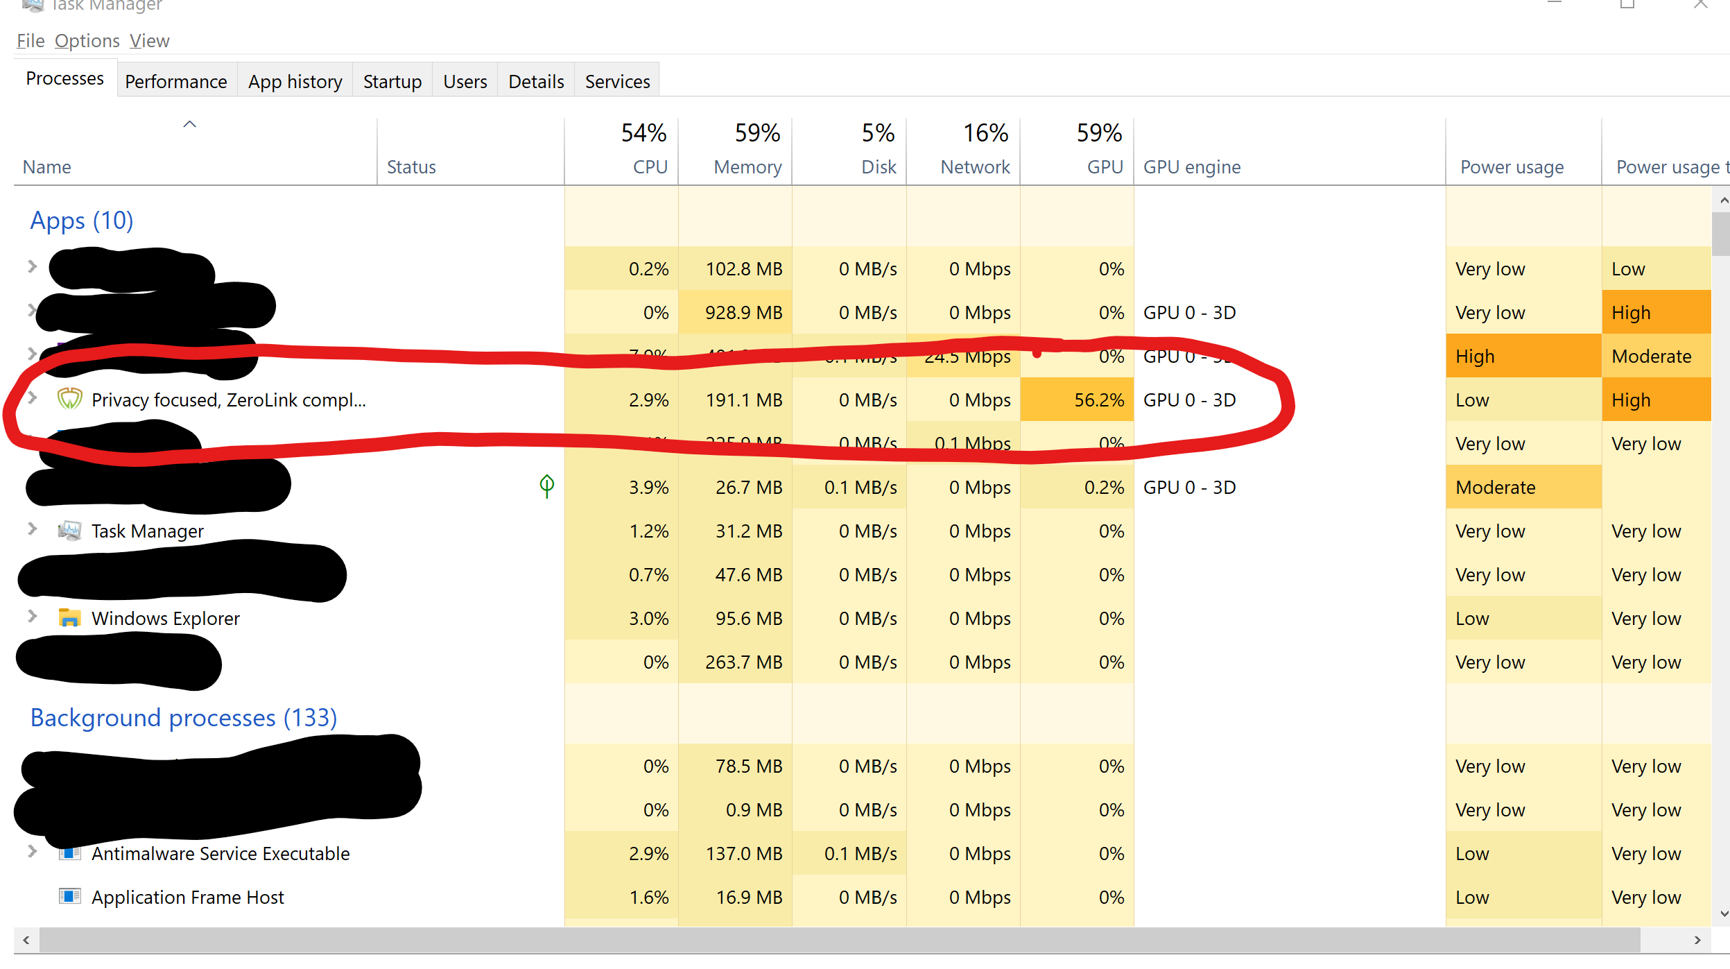Click the Windows Explorer folder icon
Screen dimensions: 1730x969
pos(69,617)
